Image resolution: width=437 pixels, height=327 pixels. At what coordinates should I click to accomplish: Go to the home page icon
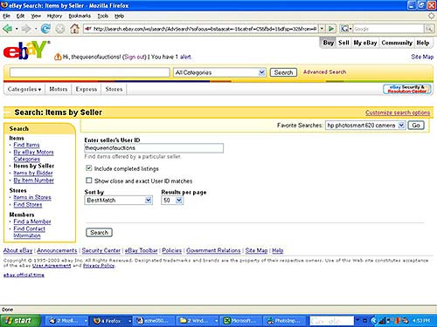(74, 29)
